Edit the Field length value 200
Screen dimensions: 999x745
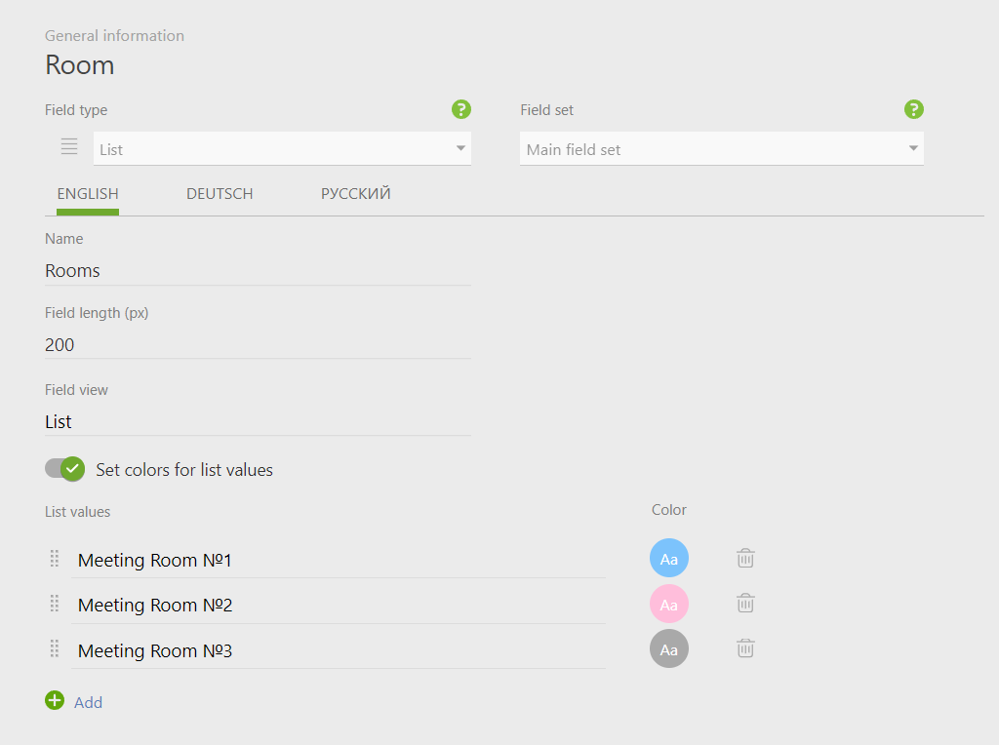click(x=258, y=344)
